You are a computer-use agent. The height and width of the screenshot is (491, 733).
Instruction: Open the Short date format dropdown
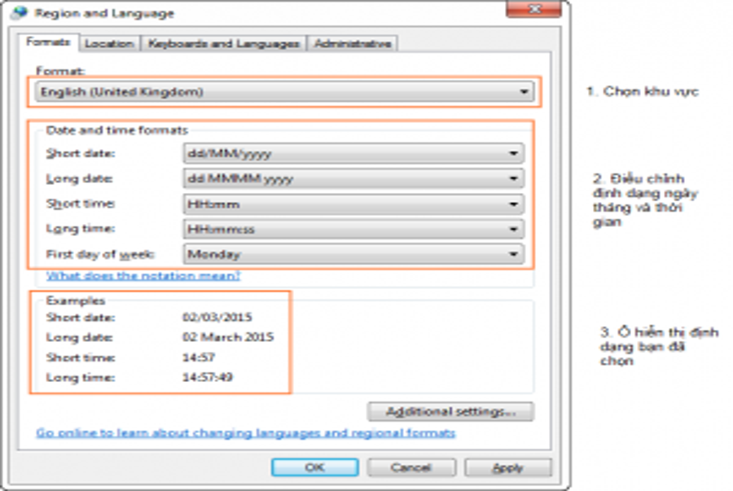pos(353,153)
